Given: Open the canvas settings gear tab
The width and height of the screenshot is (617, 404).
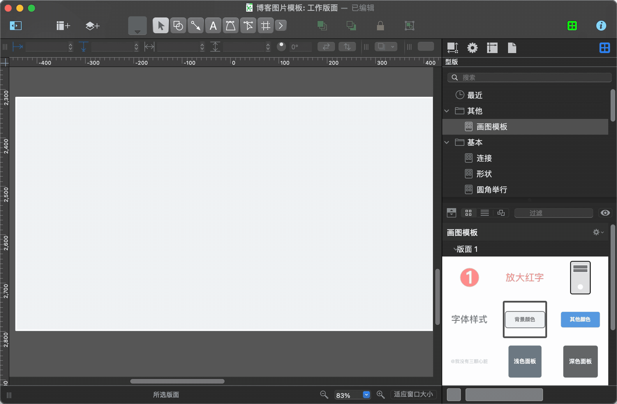Looking at the screenshot, I should pyautogui.click(x=472, y=48).
